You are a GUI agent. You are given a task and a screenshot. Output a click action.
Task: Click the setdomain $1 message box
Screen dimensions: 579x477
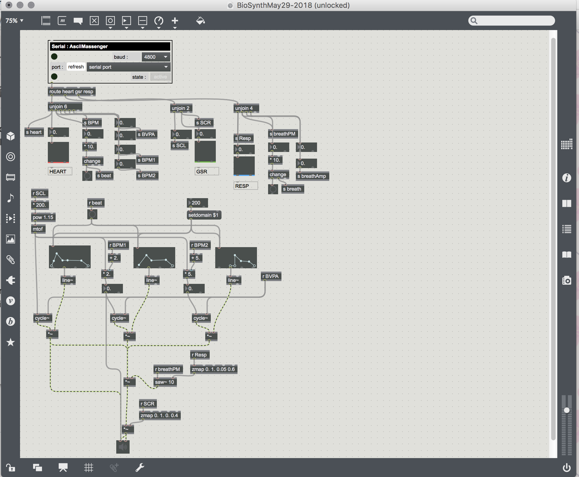(204, 215)
